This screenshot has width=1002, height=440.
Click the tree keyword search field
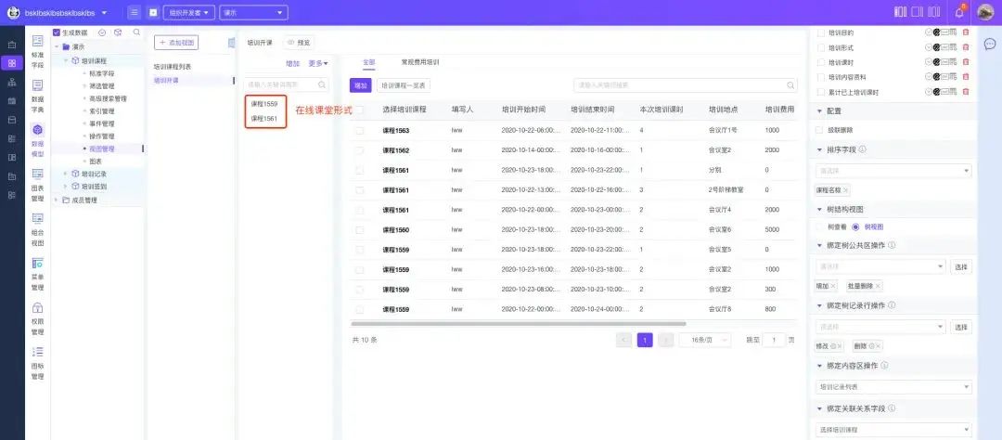click(x=287, y=84)
